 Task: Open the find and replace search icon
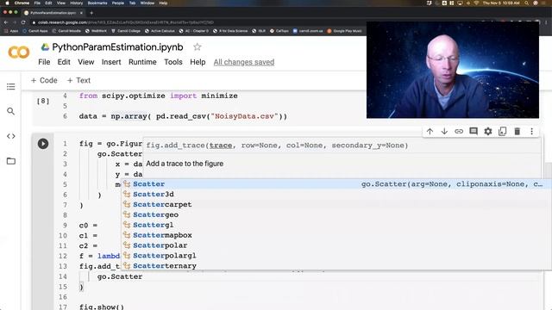11,111
